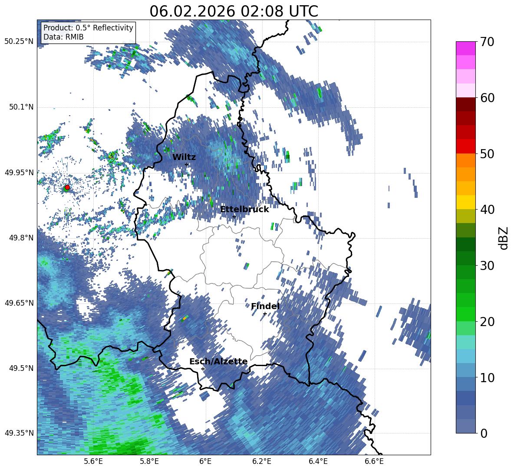This screenshot has width=514, height=470.
Task: Click the cross marker below Wiltz
Action: pos(187,165)
